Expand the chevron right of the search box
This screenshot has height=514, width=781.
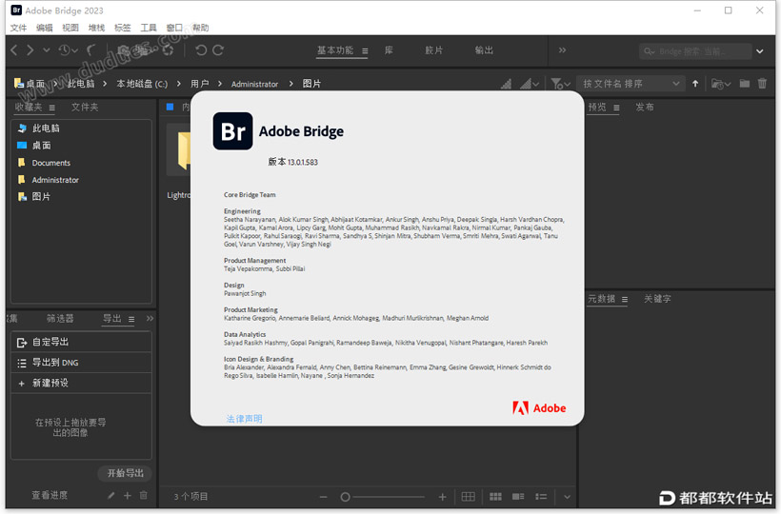coord(760,51)
